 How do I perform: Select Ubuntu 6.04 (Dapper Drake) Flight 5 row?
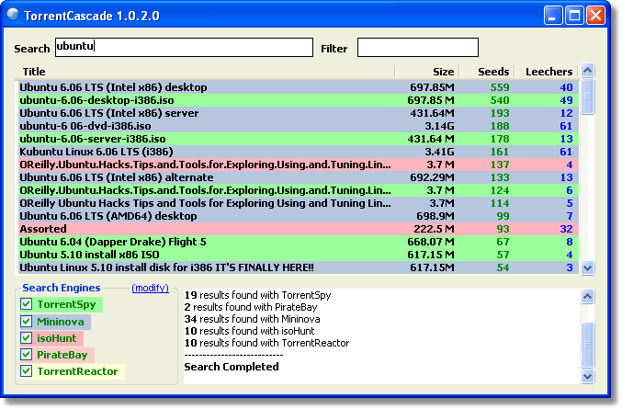[x=299, y=242]
